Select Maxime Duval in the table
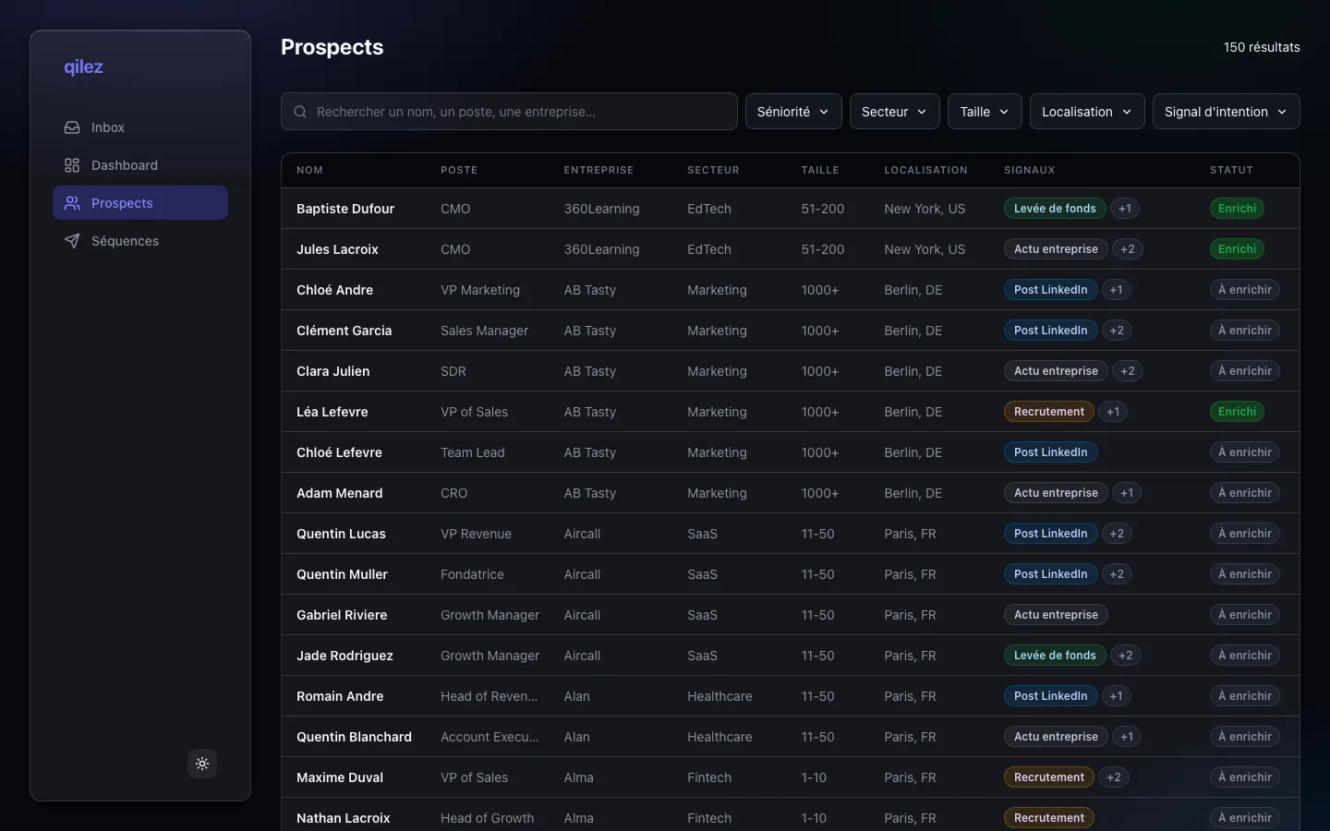 point(340,777)
